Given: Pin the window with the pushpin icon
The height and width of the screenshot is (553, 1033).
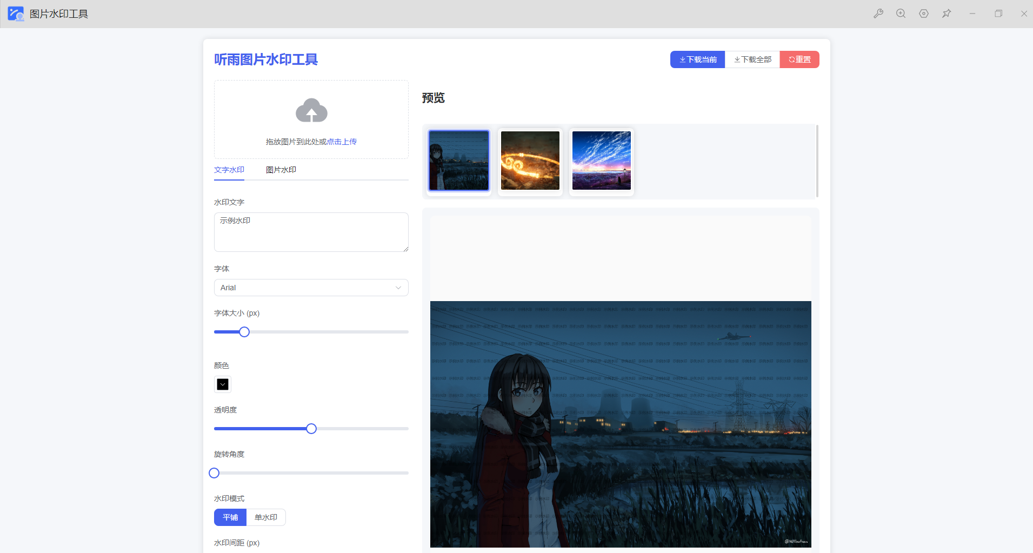Looking at the screenshot, I should 947,14.
